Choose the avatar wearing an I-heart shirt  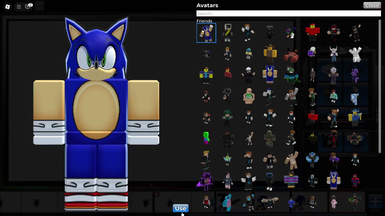coord(334,32)
